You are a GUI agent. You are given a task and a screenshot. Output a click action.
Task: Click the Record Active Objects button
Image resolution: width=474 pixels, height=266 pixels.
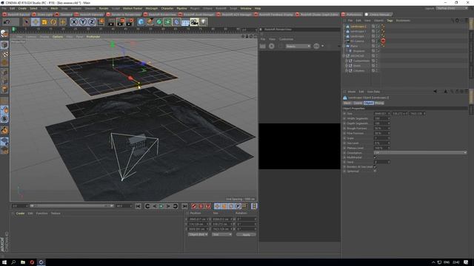pos(194,206)
